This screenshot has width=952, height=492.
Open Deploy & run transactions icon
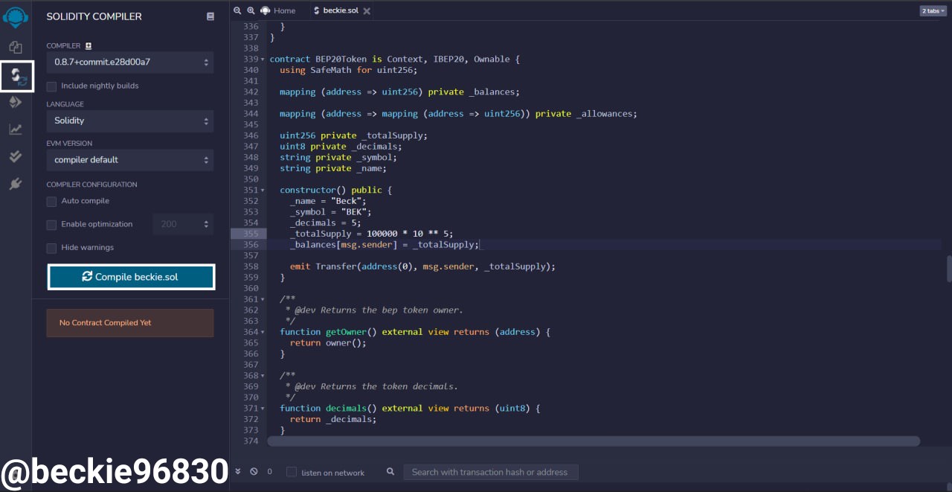tap(16, 103)
